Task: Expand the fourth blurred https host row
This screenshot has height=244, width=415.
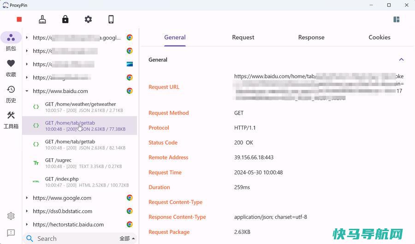Action: [27, 77]
